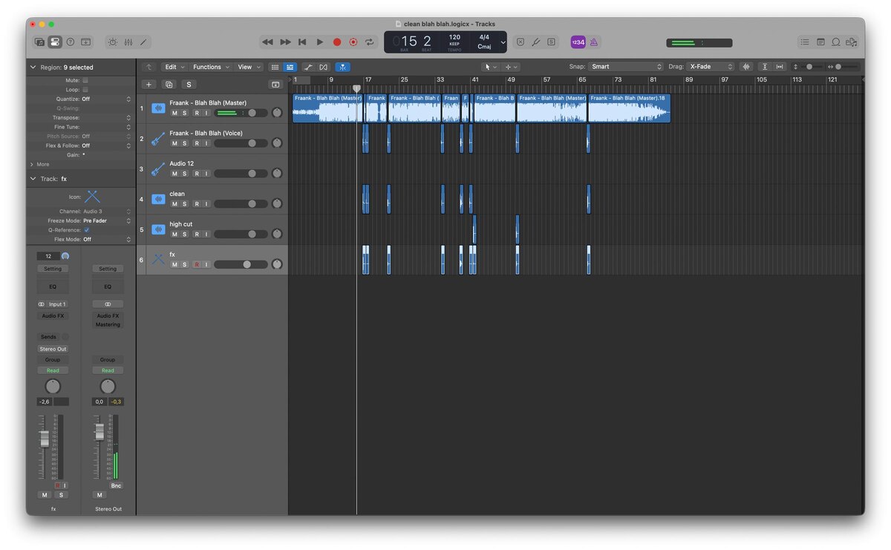The height and width of the screenshot is (550, 891).
Task: Open LCD display mode chevron
Action: coord(503,42)
